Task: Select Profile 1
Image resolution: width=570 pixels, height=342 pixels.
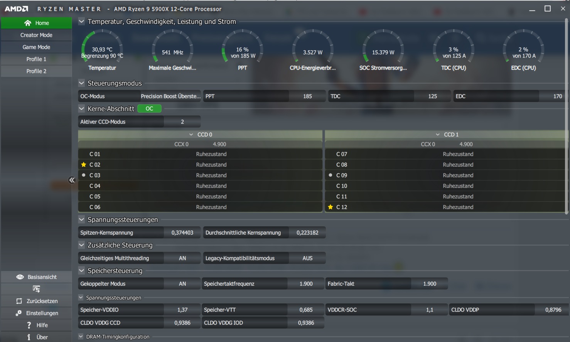Action: (36, 59)
